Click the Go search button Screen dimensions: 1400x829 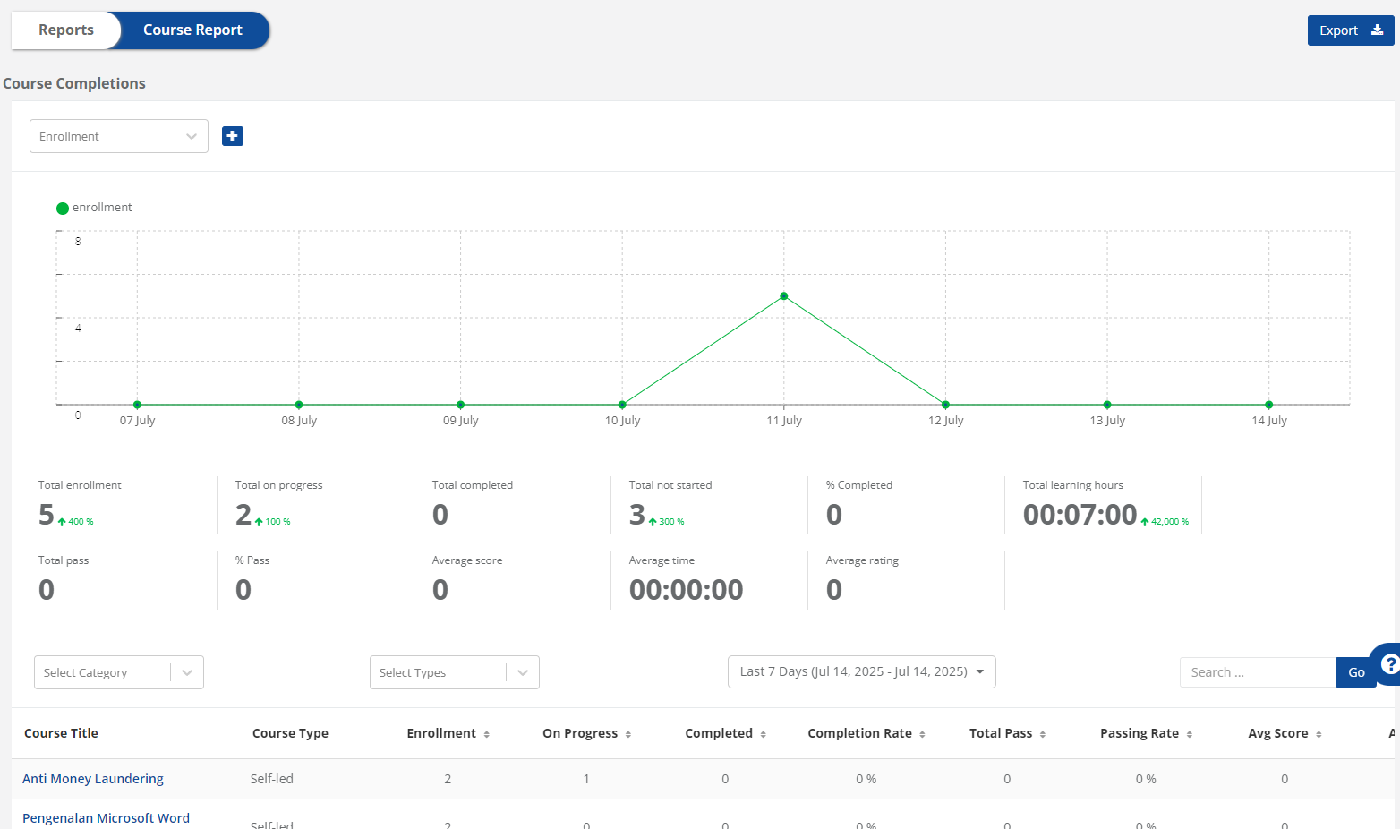[1356, 672]
